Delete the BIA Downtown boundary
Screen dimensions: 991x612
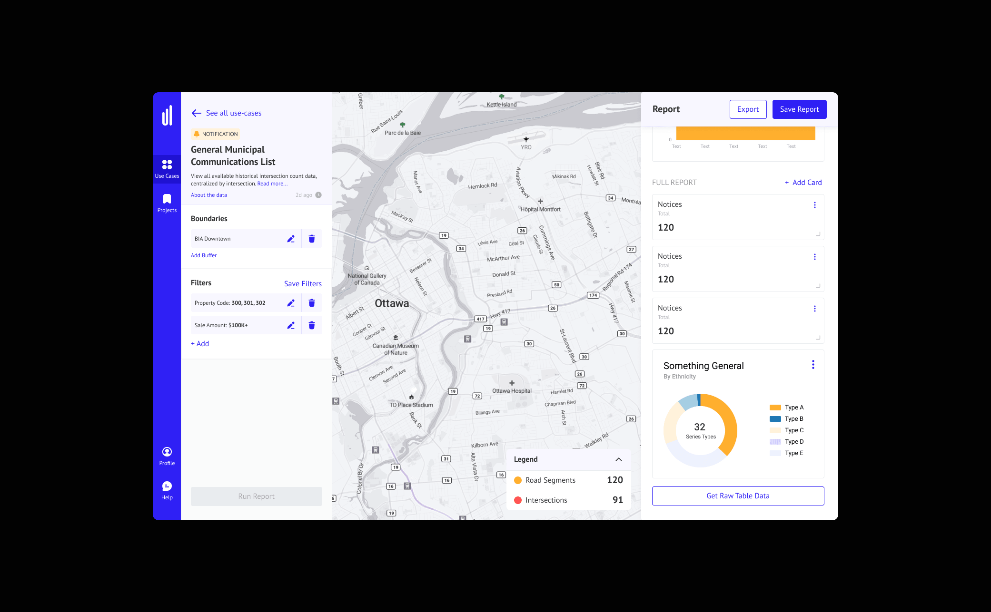312,239
